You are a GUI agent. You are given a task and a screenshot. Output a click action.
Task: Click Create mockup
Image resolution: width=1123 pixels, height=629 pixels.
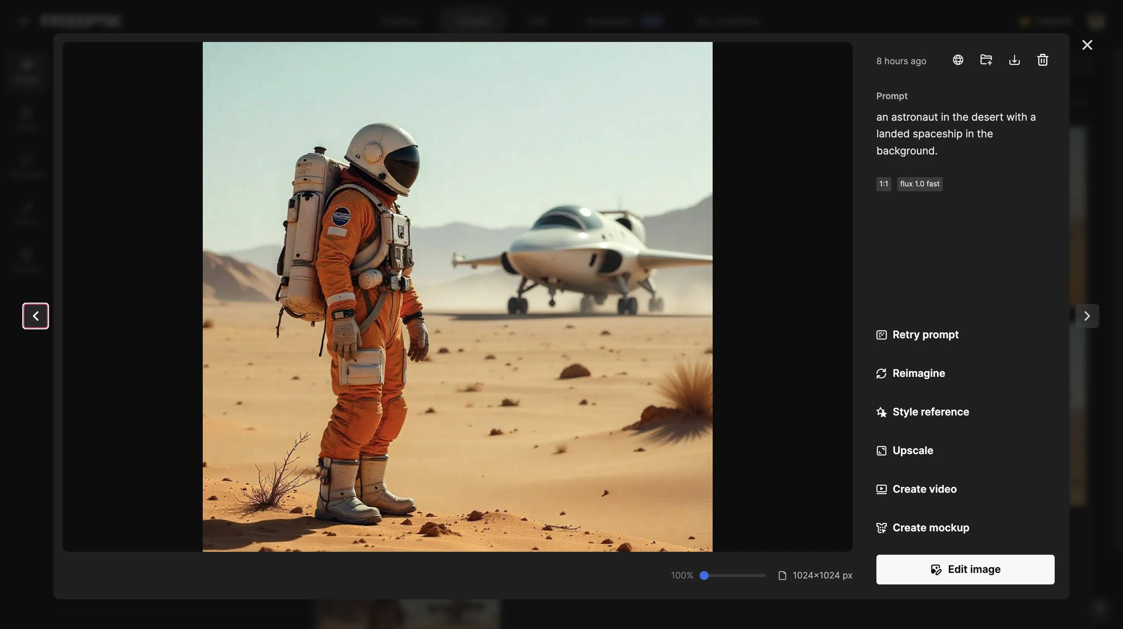coord(930,528)
